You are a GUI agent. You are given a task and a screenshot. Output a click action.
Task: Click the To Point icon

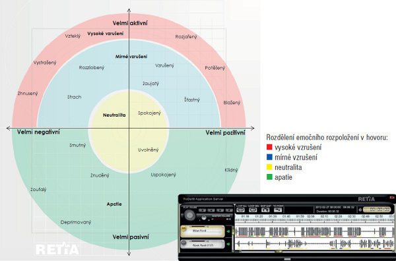278,210
